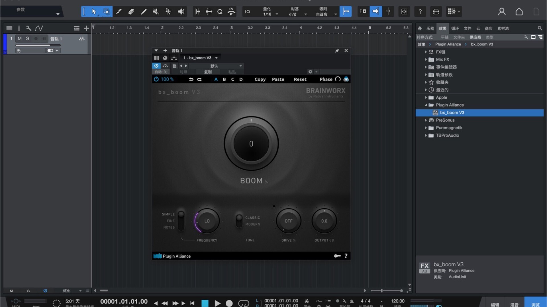Toggle plugin power in Studio One header
The height and width of the screenshot is (307, 547).
pyautogui.click(x=156, y=66)
